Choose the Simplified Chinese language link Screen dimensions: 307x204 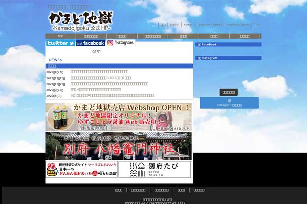click(x=238, y=25)
